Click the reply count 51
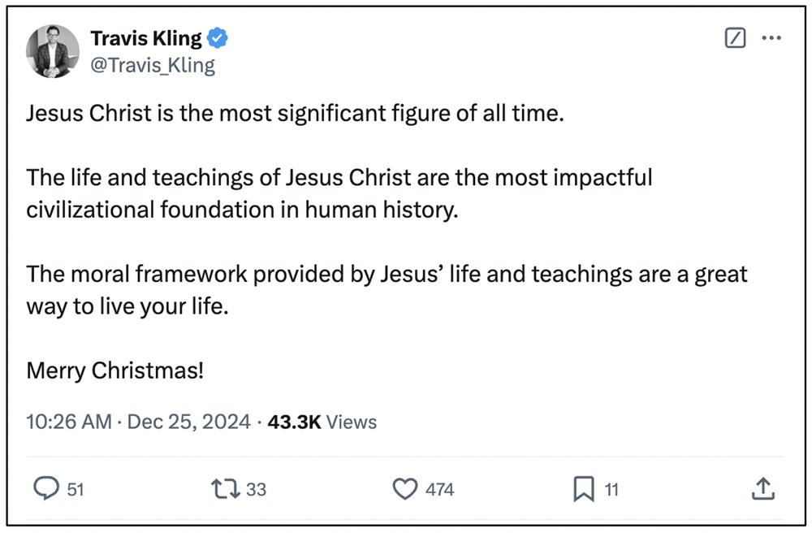The width and height of the screenshot is (812, 533). pyautogui.click(x=76, y=489)
